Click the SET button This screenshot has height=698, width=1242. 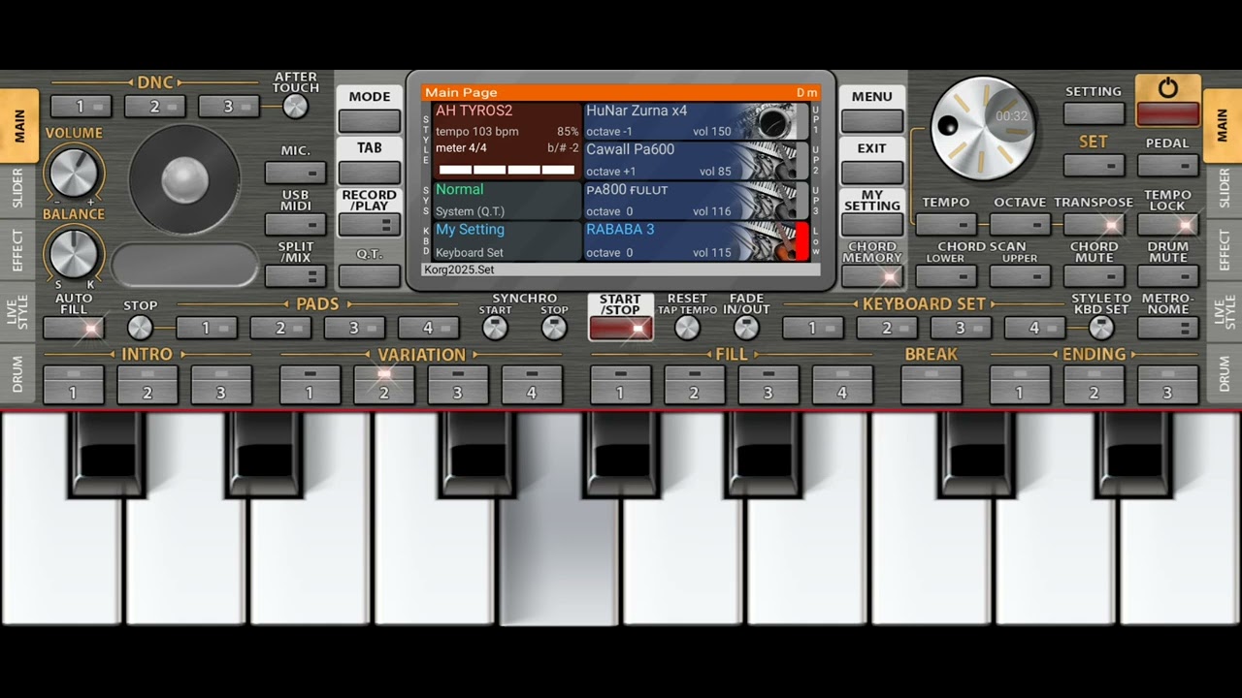[x=1094, y=166]
